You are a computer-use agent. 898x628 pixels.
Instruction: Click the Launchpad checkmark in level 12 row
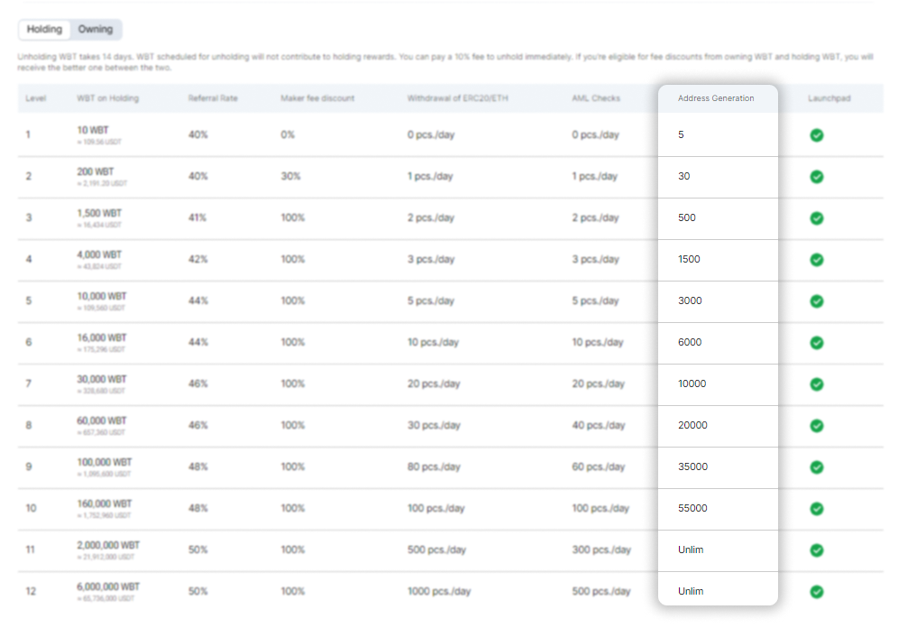(x=816, y=592)
